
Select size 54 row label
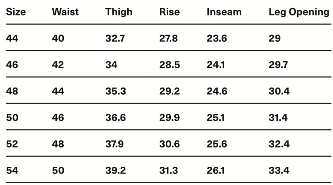click(12, 171)
